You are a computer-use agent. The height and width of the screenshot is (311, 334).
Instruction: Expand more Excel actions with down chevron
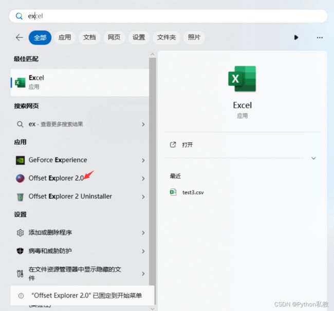coord(313,158)
